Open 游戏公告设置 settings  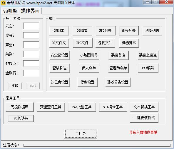(118, 82)
